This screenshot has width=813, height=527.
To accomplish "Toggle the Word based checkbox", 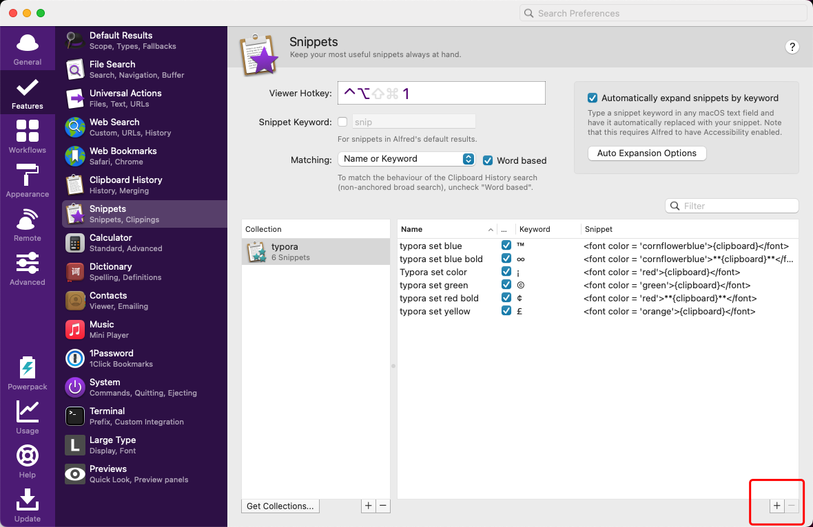I will pos(487,160).
